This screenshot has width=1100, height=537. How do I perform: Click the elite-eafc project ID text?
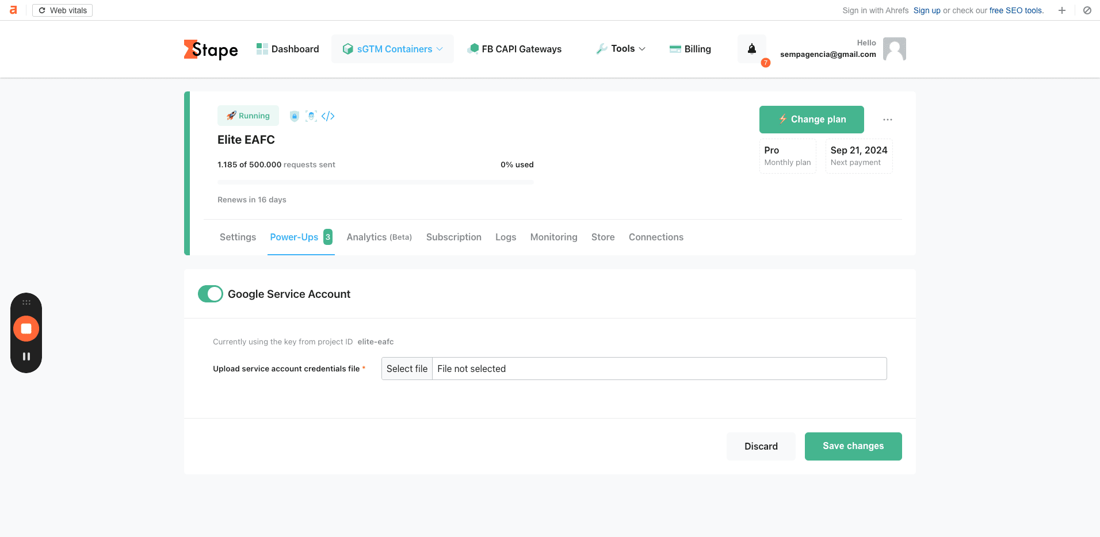376,342
